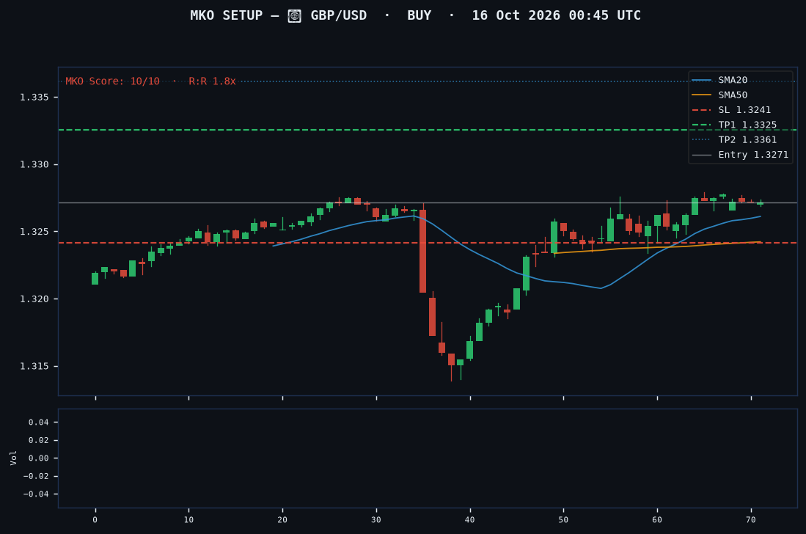The height and width of the screenshot is (534, 806).
Task: Click the 1.335 price axis label
Action: 34,97
